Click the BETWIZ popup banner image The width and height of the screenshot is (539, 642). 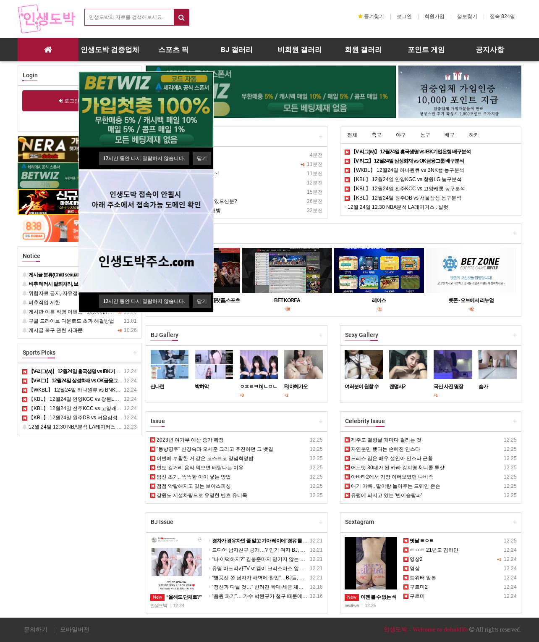coord(146,110)
